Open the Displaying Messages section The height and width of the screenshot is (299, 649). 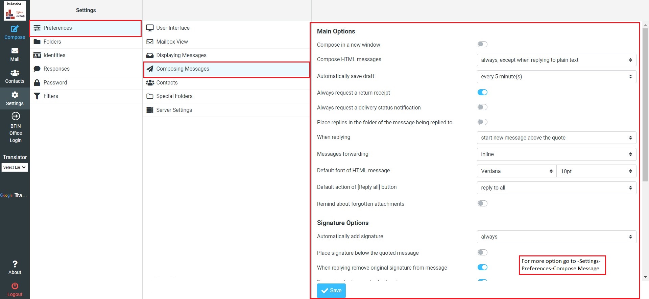pyautogui.click(x=181, y=55)
